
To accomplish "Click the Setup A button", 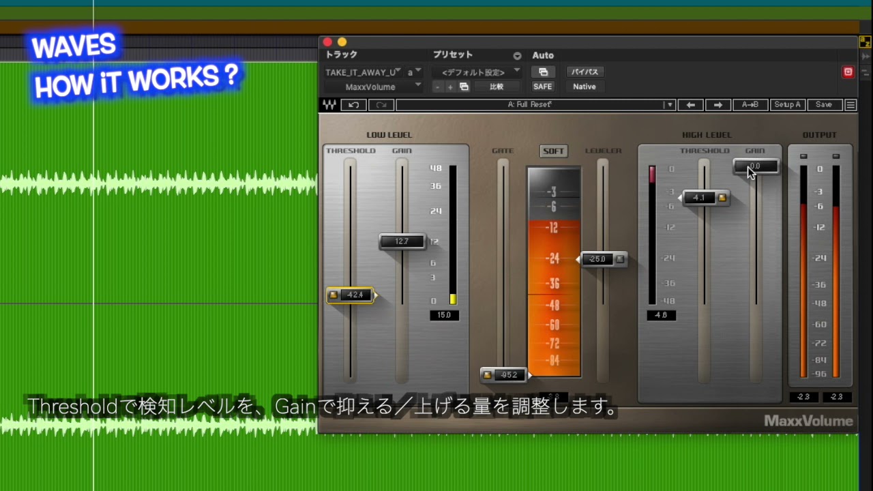I will (788, 104).
